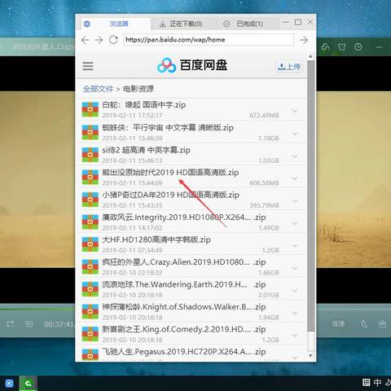The image size is (391, 391).
Task: Open file 廉政风云.Integrity.2019.HD1080P zip
Action: click(x=184, y=217)
